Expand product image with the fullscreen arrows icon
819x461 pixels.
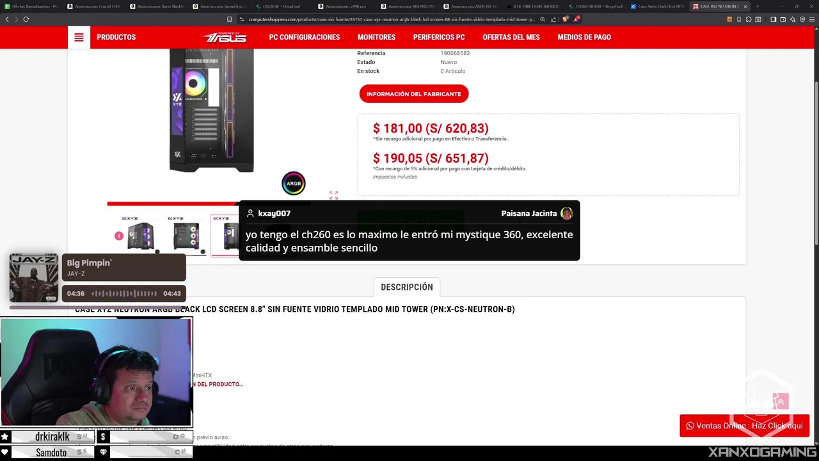click(333, 195)
